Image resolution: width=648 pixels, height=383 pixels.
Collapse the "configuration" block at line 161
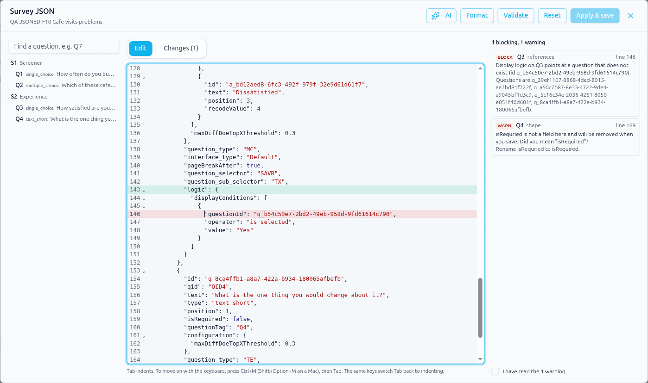(144, 335)
